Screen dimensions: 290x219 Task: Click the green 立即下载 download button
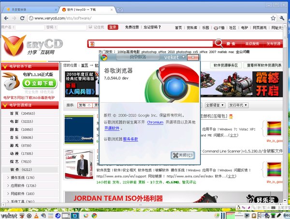40,83
